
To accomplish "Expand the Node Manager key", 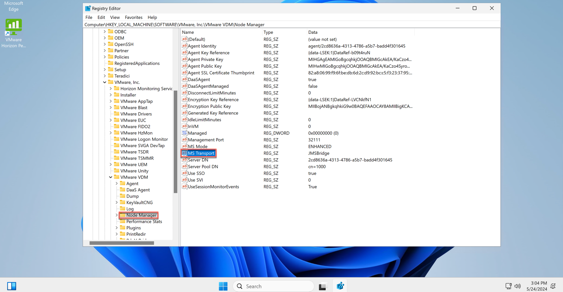I will (117, 215).
